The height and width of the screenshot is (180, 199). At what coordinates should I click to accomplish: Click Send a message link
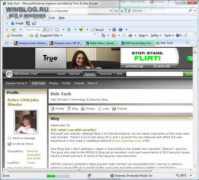(x=24, y=138)
